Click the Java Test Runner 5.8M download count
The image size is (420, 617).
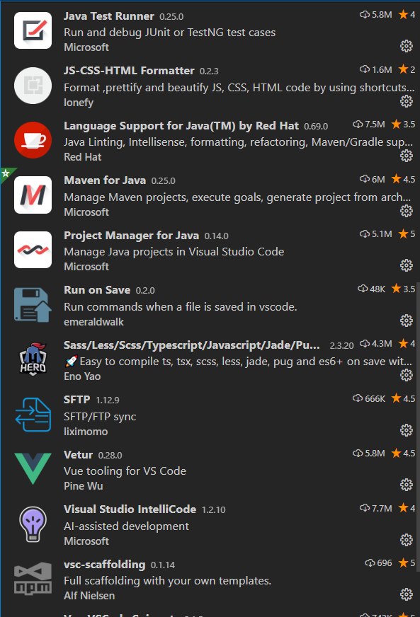tap(376, 15)
